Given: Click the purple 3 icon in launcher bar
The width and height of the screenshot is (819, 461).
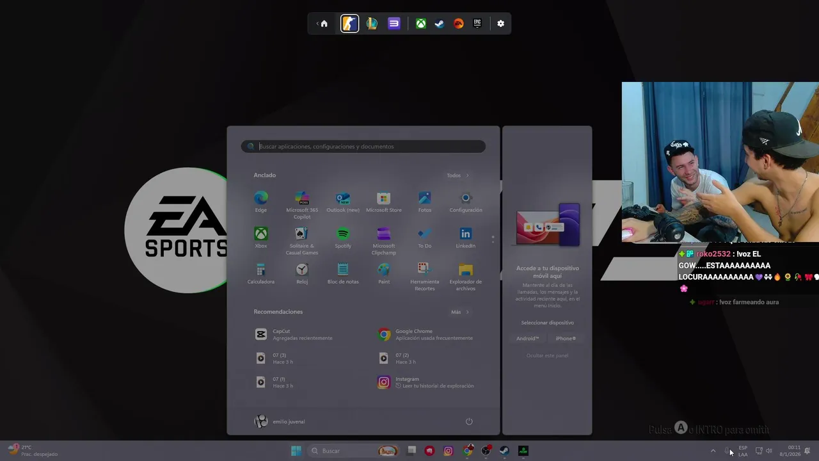Looking at the screenshot, I should tap(394, 24).
